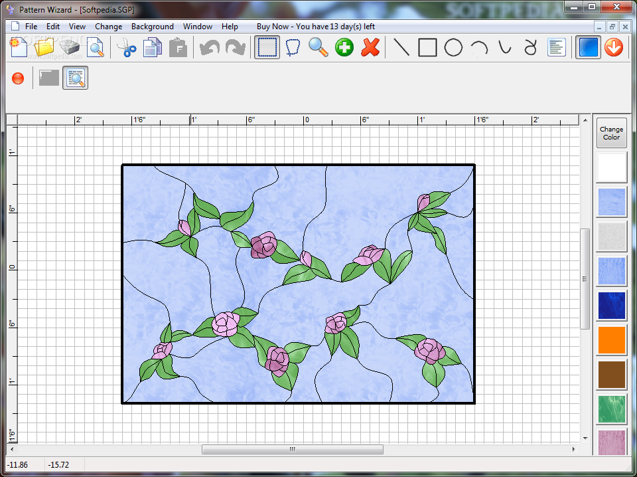Screen dimensions: 637x477
Task: Click Buy Now - 13 days left
Action: tap(316, 27)
